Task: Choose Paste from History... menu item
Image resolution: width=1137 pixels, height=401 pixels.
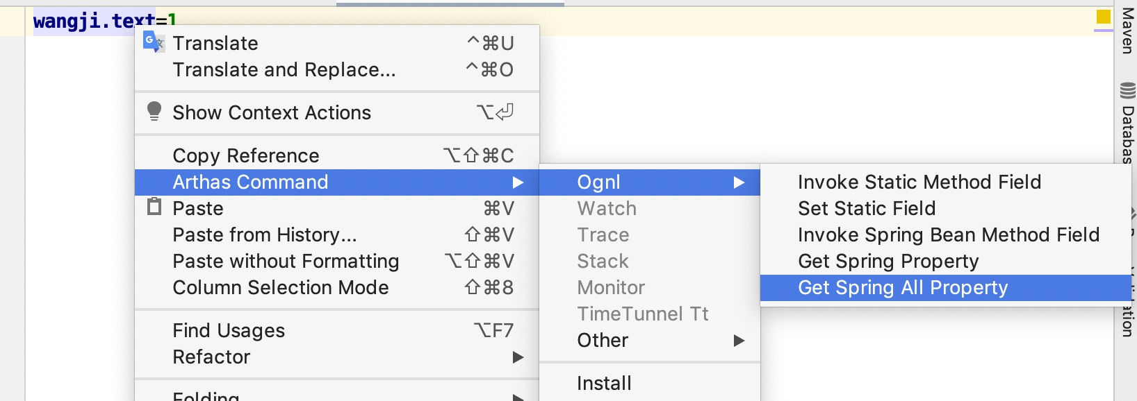Action: (337, 234)
